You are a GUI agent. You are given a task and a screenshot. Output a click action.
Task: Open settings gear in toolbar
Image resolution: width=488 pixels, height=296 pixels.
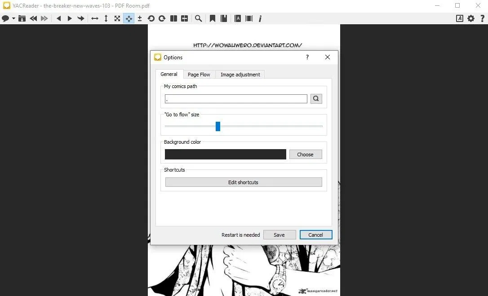(471, 18)
